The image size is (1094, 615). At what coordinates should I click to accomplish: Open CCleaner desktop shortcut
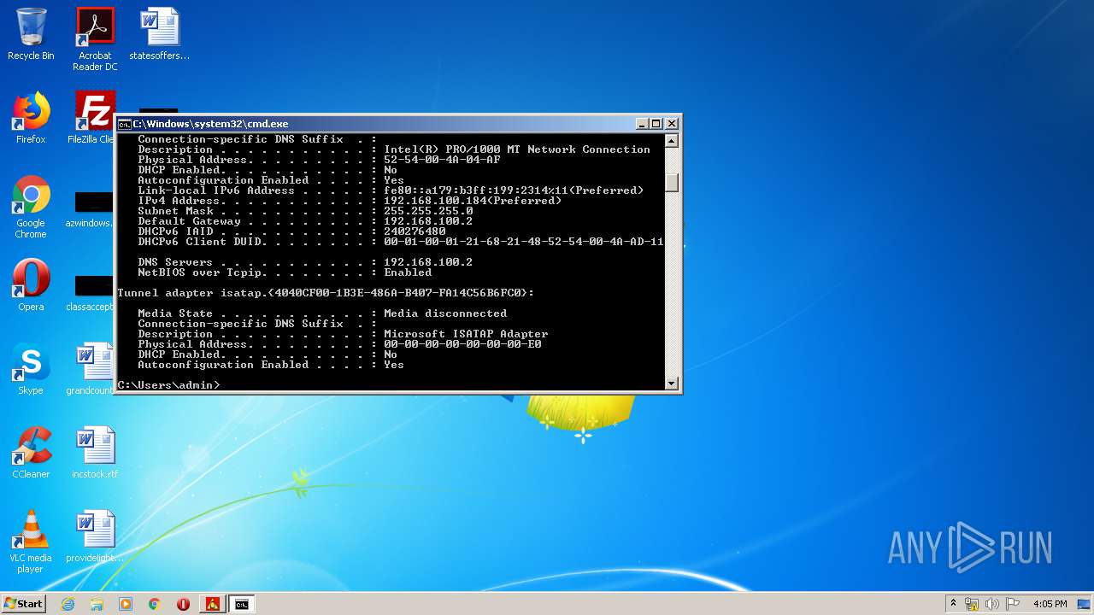click(x=31, y=453)
